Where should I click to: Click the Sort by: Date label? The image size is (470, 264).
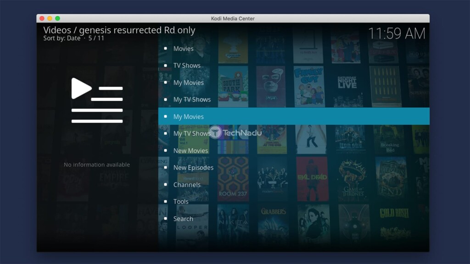62,38
